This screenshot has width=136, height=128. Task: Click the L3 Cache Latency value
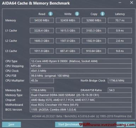coord(120,51)
